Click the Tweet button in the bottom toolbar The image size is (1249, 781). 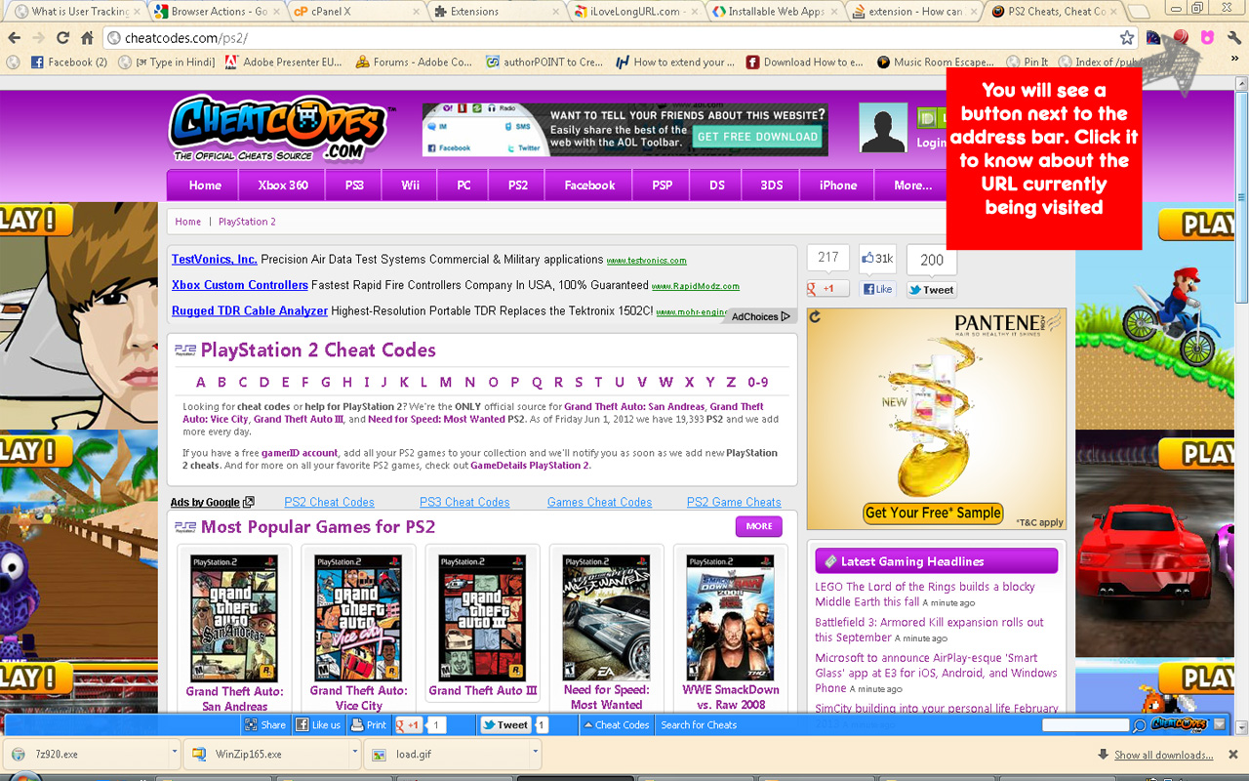[505, 725]
